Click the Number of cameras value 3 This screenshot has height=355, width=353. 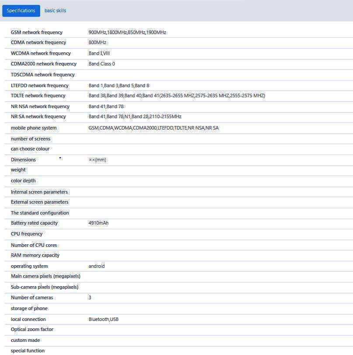(90, 297)
